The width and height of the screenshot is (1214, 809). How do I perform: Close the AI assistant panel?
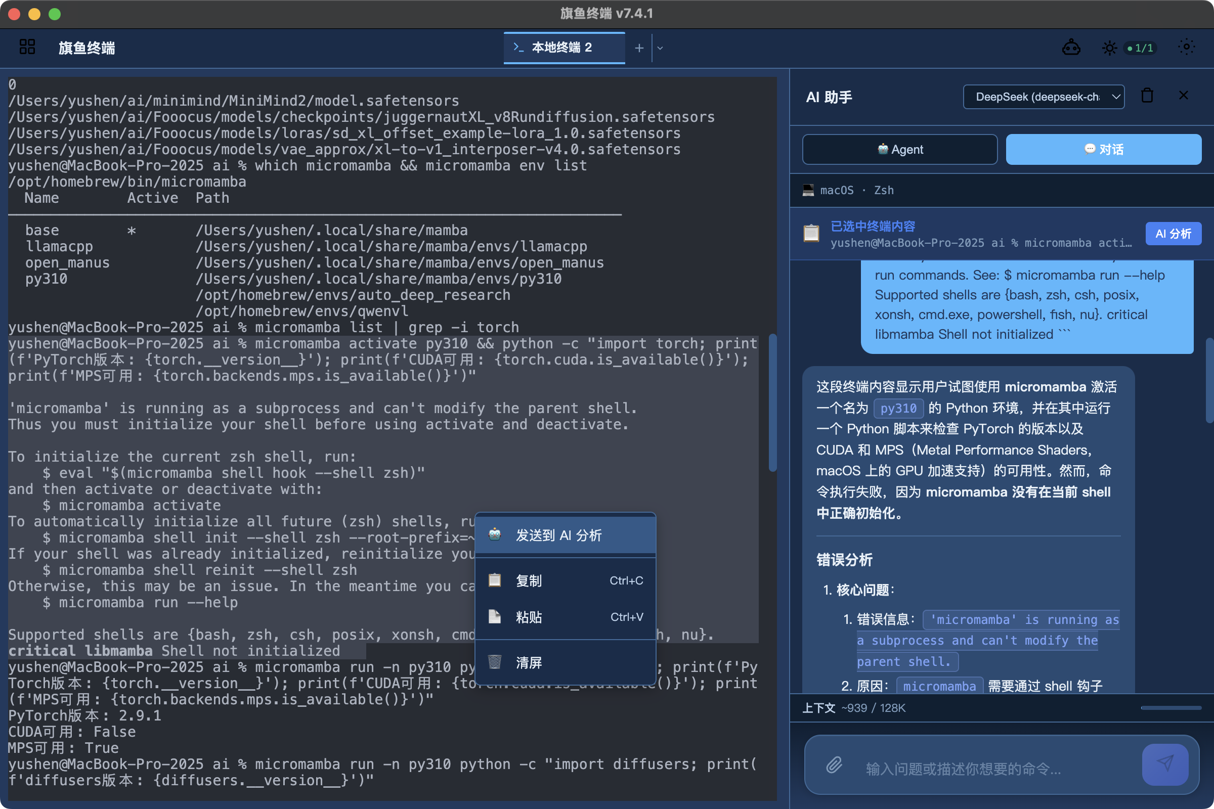1184,96
